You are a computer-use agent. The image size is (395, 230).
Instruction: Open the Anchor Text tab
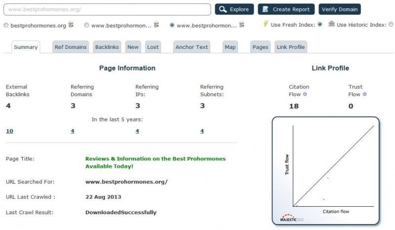click(192, 47)
